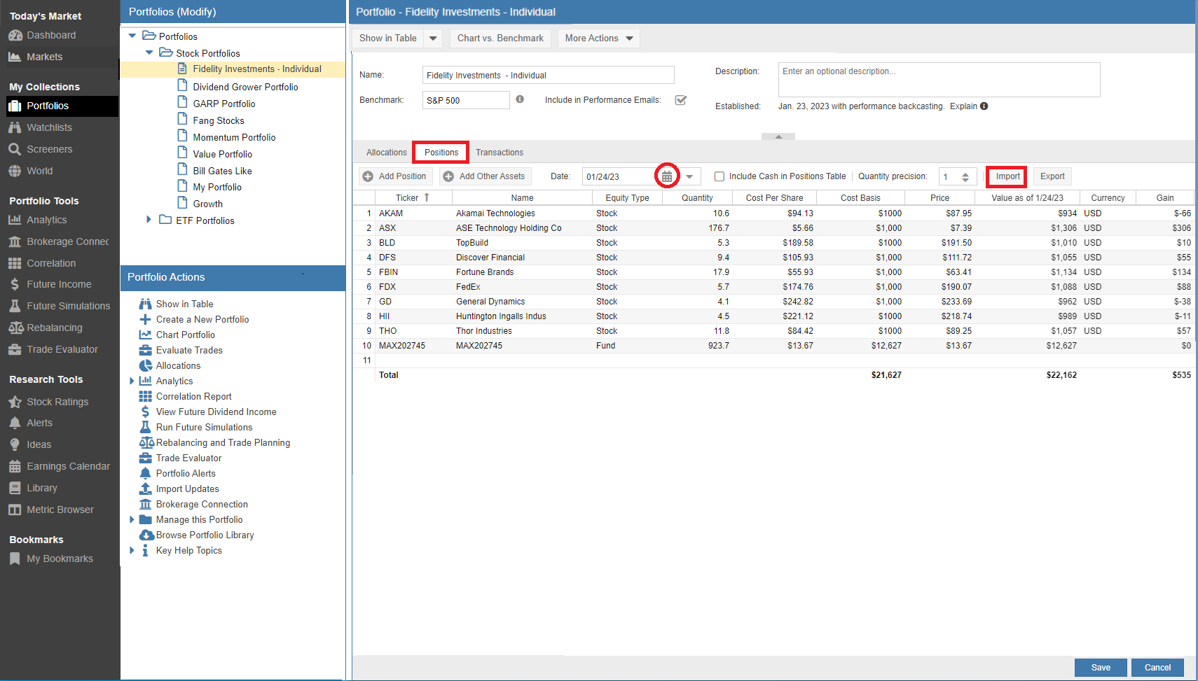Open Markets chart icon in sidebar
This screenshot has width=1198, height=681.
[15, 57]
